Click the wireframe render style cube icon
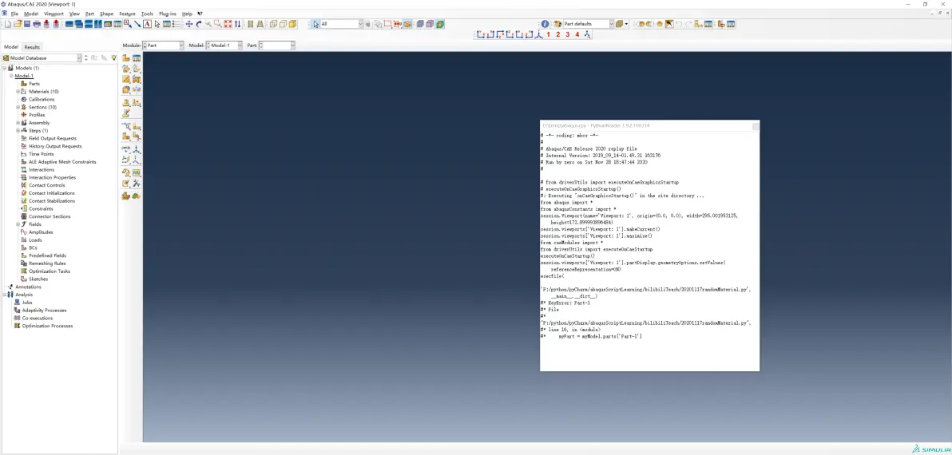Screen dimensions: 952x455 [x=273, y=24]
